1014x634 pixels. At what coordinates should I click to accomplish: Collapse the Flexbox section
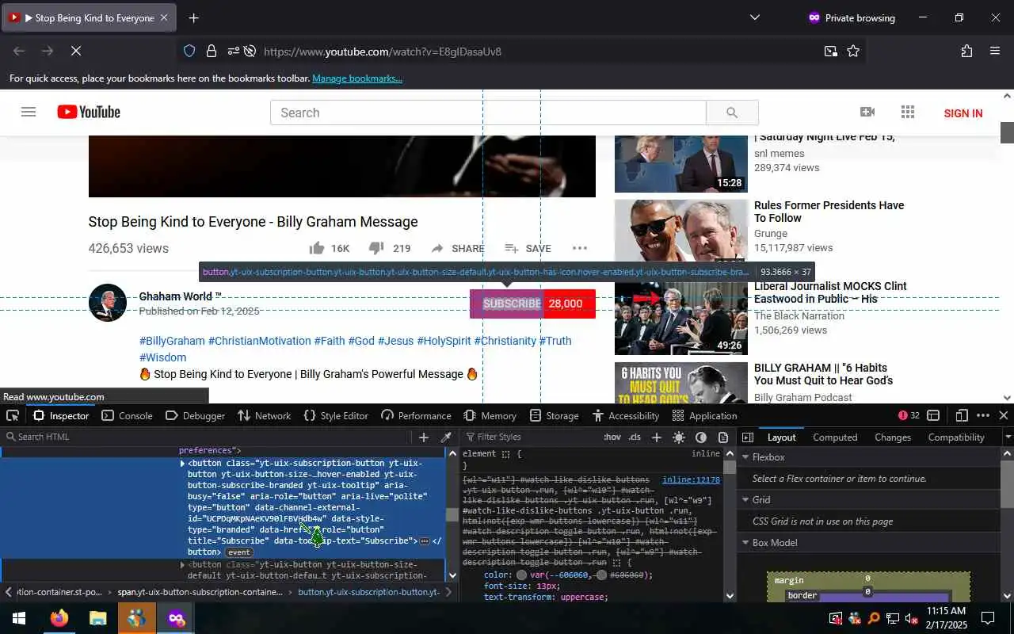745,457
